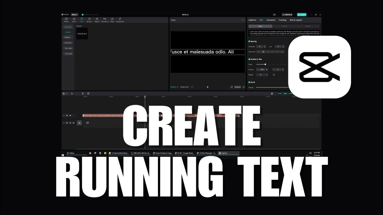Collapse the Add text category
The height and width of the screenshot is (215, 383).
[68, 27]
